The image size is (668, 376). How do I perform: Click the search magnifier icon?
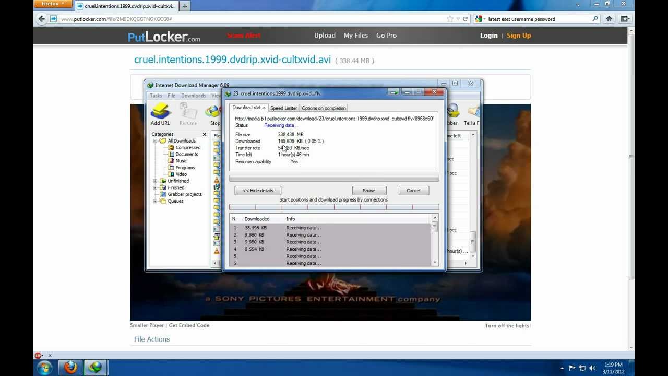coord(595,19)
